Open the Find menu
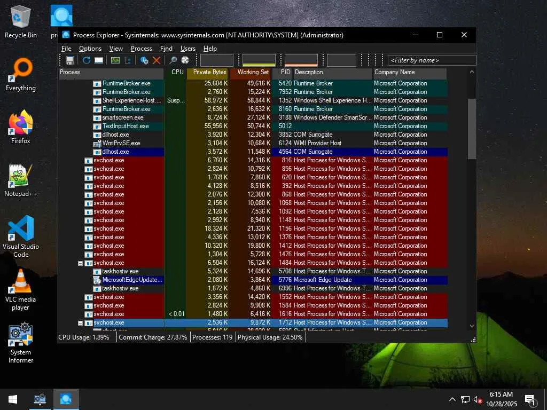Image resolution: width=547 pixels, height=410 pixels. (x=166, y=49)
